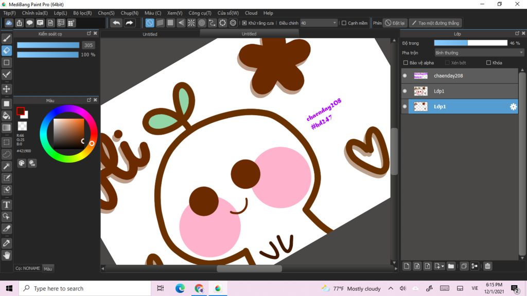The image size is (527, 296).
Task: Open the Bộ lọc(R) menu
Action: [82, 13]
